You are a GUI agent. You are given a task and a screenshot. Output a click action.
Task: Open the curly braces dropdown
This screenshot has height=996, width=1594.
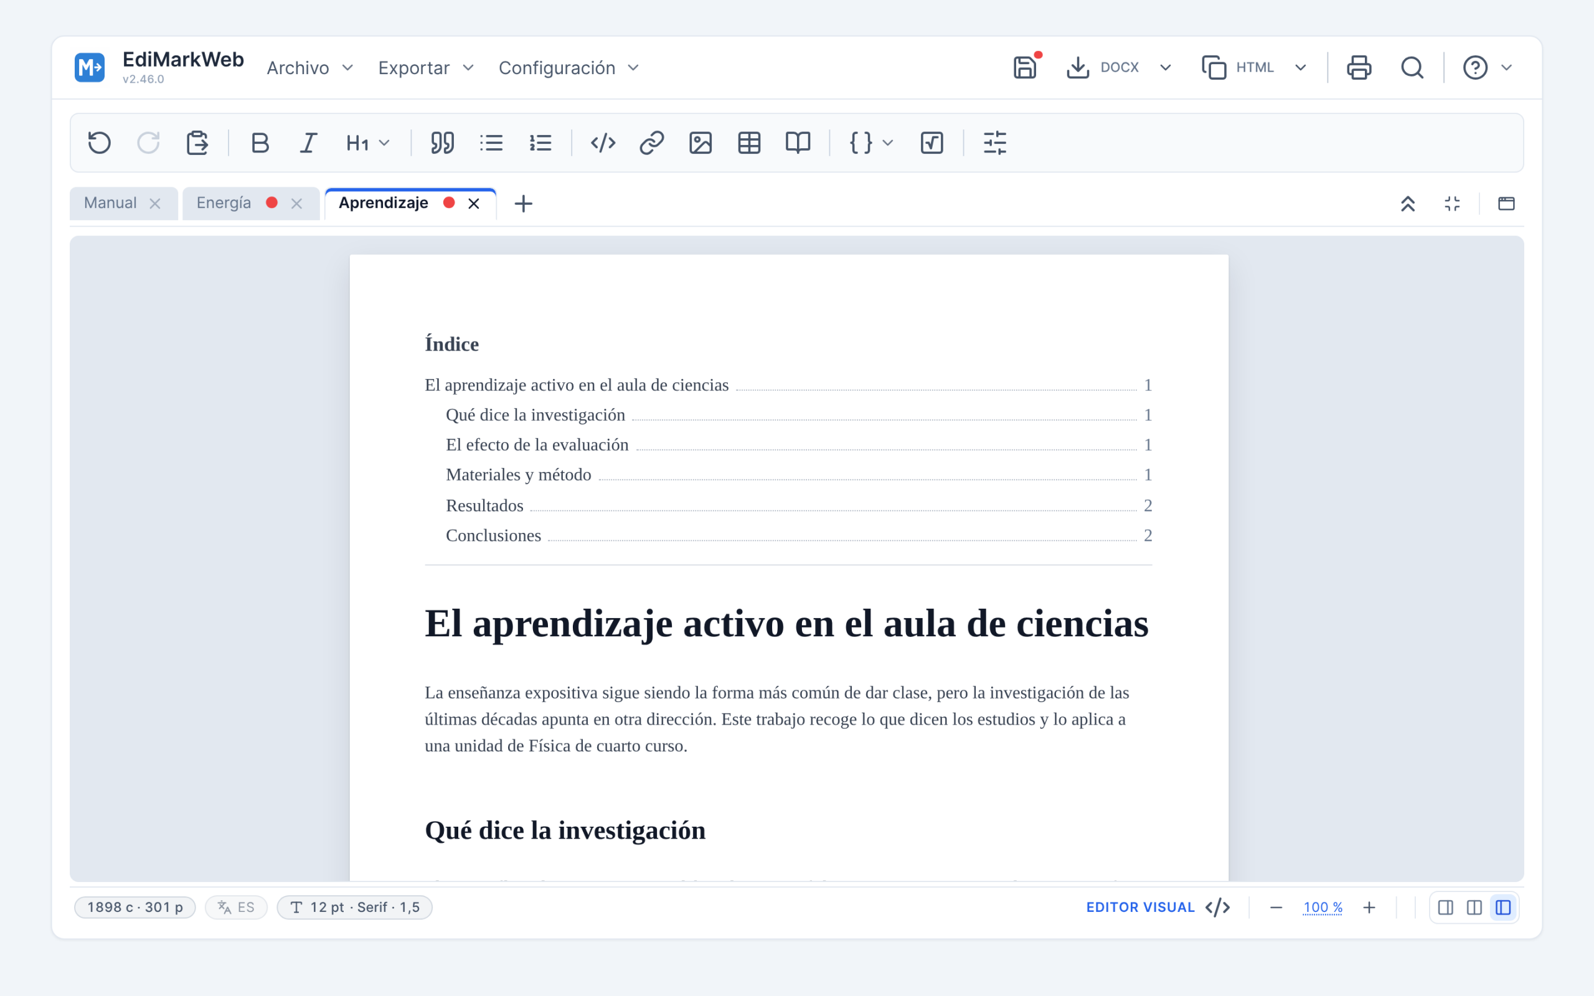click(x=870, y=143)
